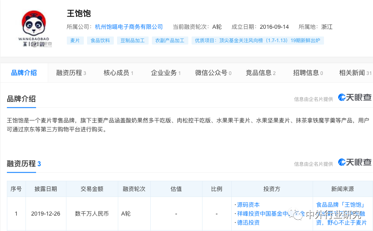Click the 比例 column header
Image resolution: width=373 pixels, height=231 pixels.
click(x=217, y=189)
